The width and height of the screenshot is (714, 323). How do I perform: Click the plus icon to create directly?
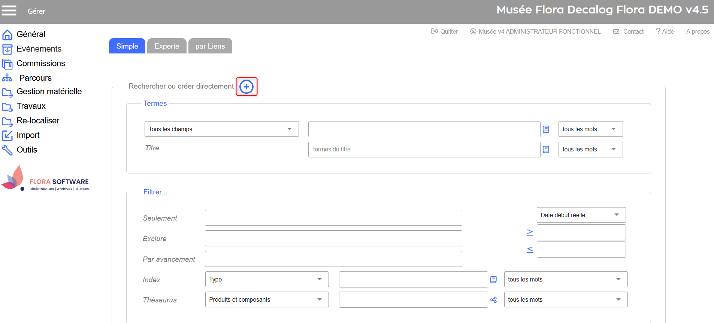pyautogui.click(x=246, y=87)
